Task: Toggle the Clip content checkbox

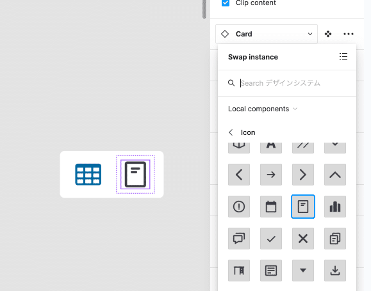Action: tap(226, 3)
